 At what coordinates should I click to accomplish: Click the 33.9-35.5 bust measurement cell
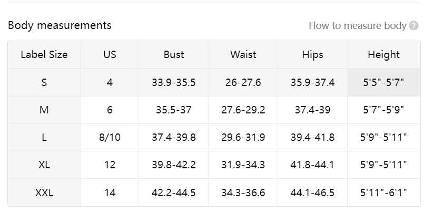pos(174,82)
